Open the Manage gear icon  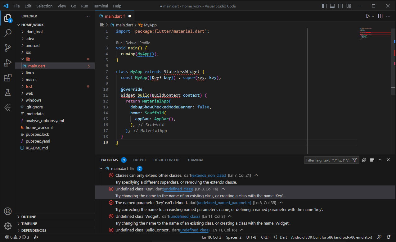pos(8,226)
